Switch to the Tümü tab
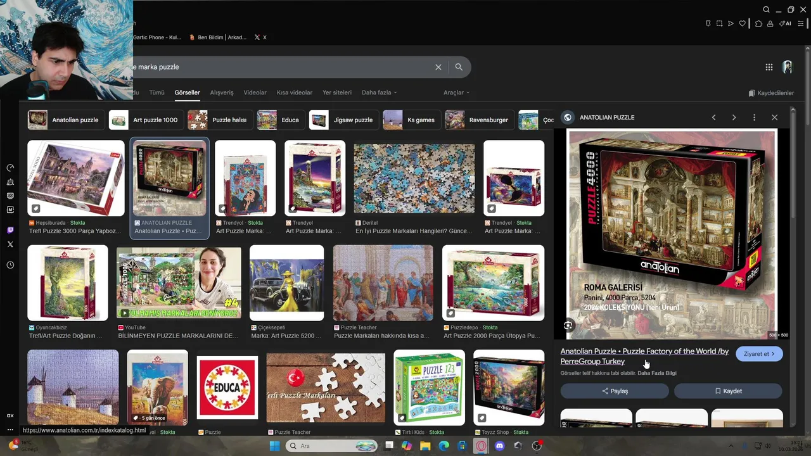The height and width of the screenshot is (456, 811). 156,92
